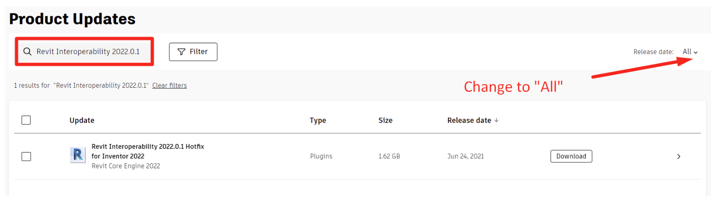Download the Revit Interoperability Hotfix
Screen dimensions: 711x202
pyautogui.click(x=571, y=156)
